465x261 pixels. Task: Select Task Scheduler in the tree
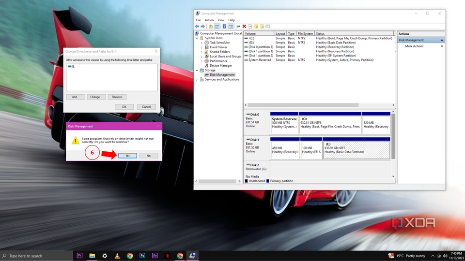point(219,43)
